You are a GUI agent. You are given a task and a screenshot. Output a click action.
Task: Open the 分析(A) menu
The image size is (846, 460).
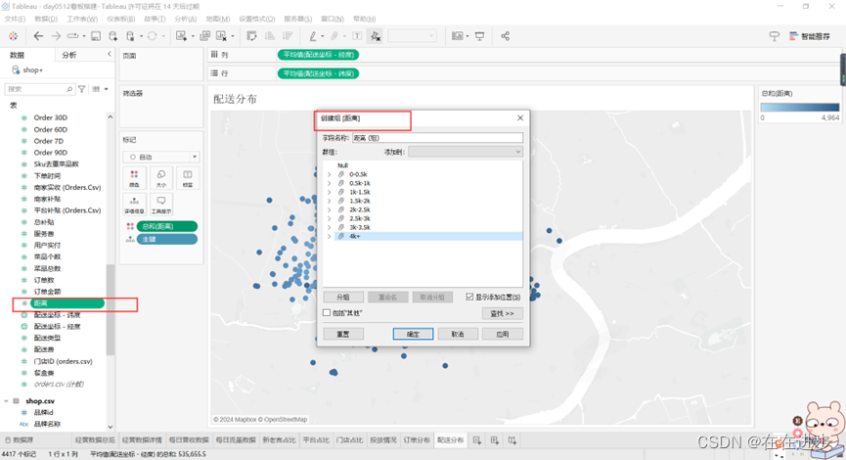tap(185, 19)
